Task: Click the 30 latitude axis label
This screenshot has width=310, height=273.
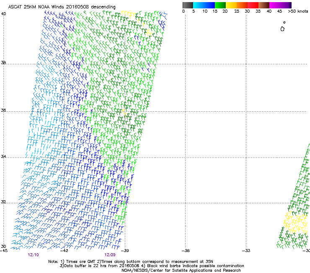Action: 3,246
